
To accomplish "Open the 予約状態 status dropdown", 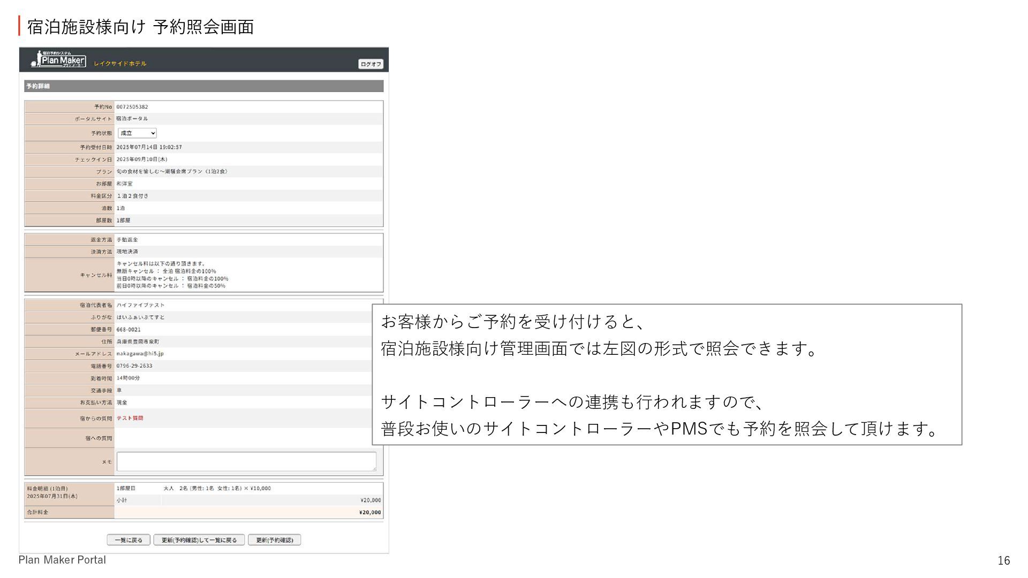I will [137, 133].
